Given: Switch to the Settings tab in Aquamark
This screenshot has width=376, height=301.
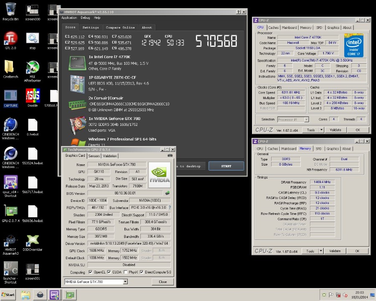Looking at the screenshot, I should pyautogui.click(x=91, y=27).
